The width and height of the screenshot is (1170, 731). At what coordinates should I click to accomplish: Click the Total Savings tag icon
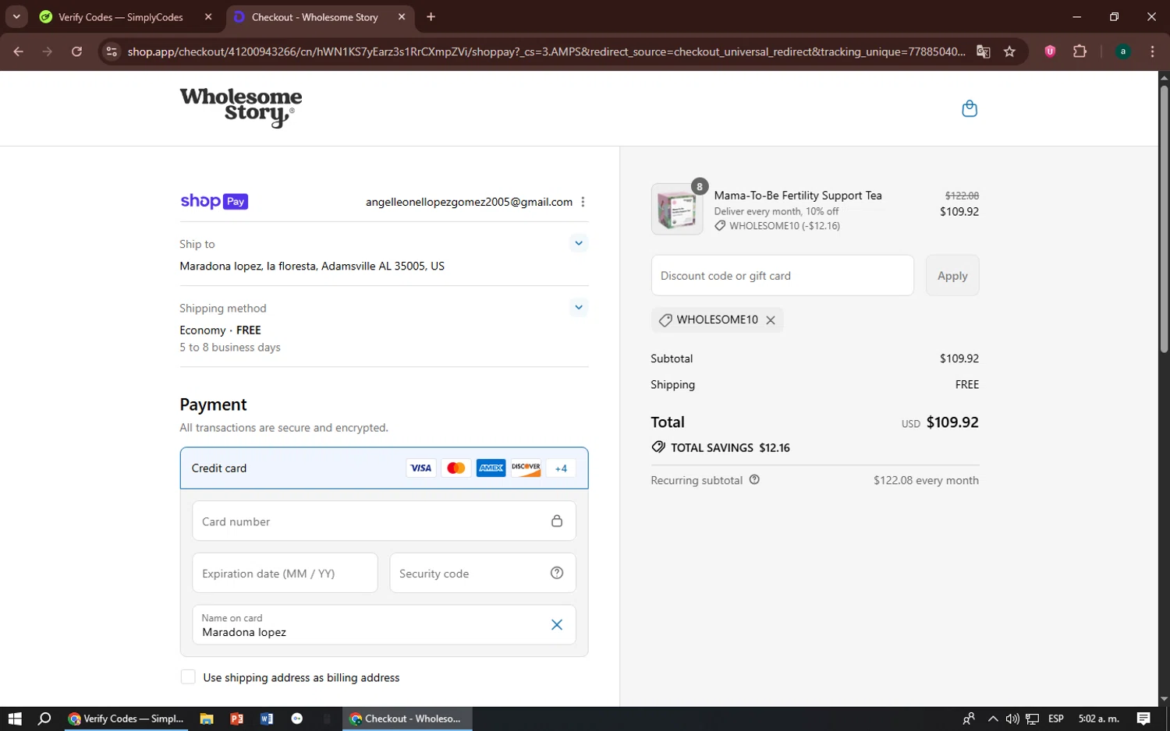click(x=659, y=447)
